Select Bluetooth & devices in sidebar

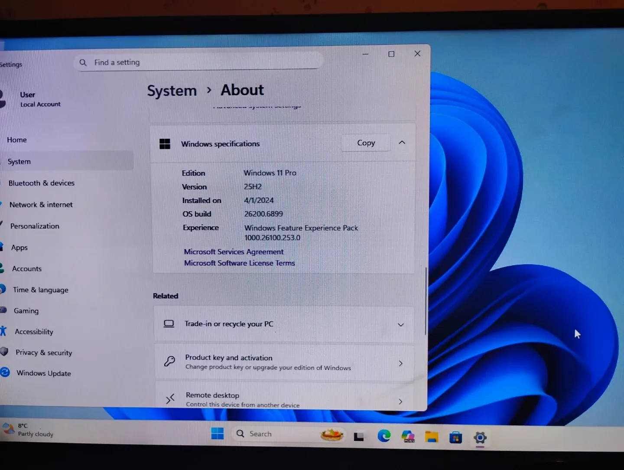pyautogui.click(x=41, y=183)
